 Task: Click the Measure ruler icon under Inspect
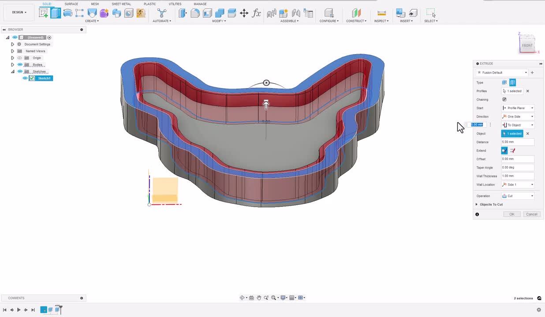tap(381, 13)
